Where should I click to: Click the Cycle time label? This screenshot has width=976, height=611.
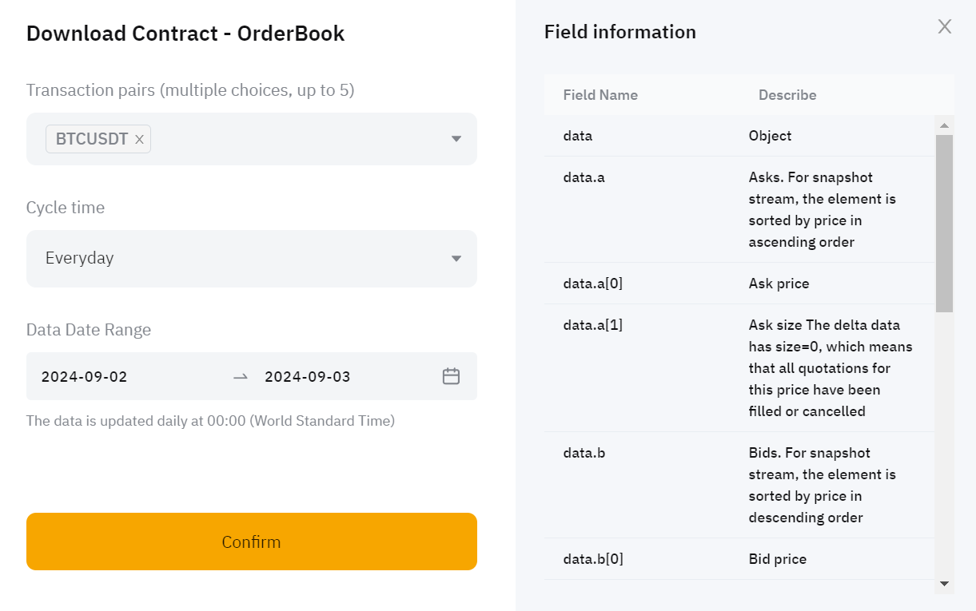66,208
